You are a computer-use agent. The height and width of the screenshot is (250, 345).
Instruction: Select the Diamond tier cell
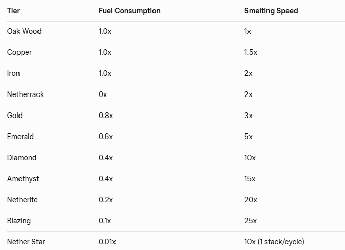[22, 158]
